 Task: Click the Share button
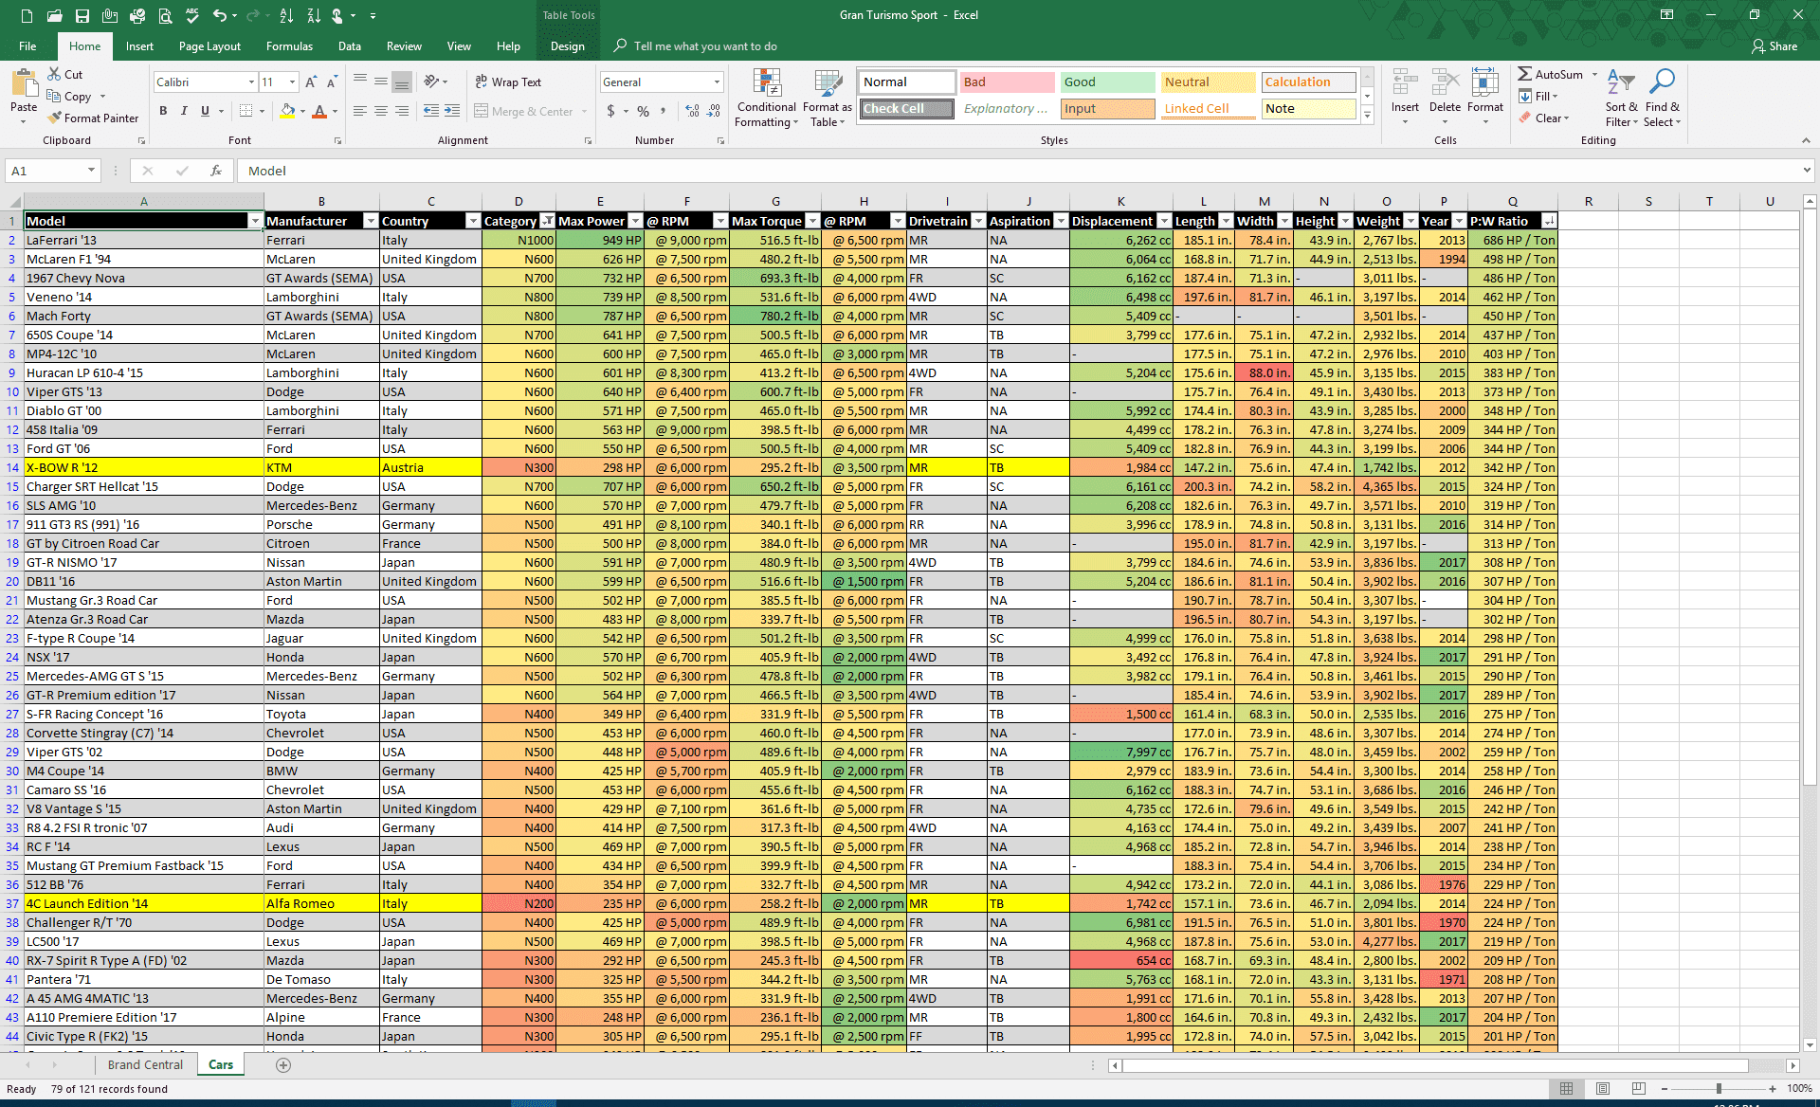[x=1774, y=45]
